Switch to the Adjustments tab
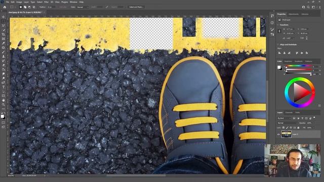 tap(294, 14)
